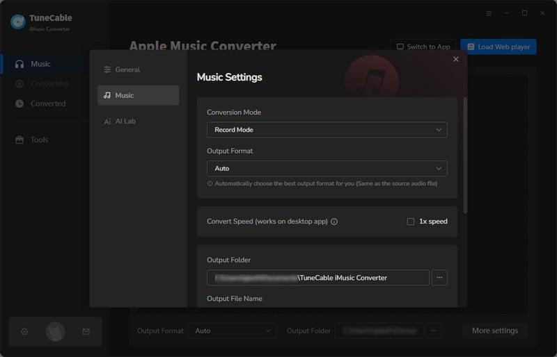This screenshot has height=357, width=557.
Task: Click the Apple Music Converter title
Action: click(x=203, y=46)
